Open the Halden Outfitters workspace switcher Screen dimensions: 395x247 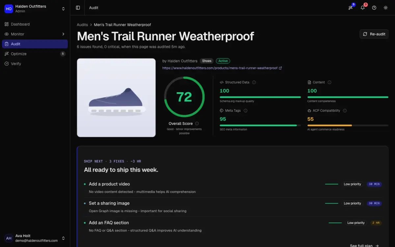click(35, 9)
